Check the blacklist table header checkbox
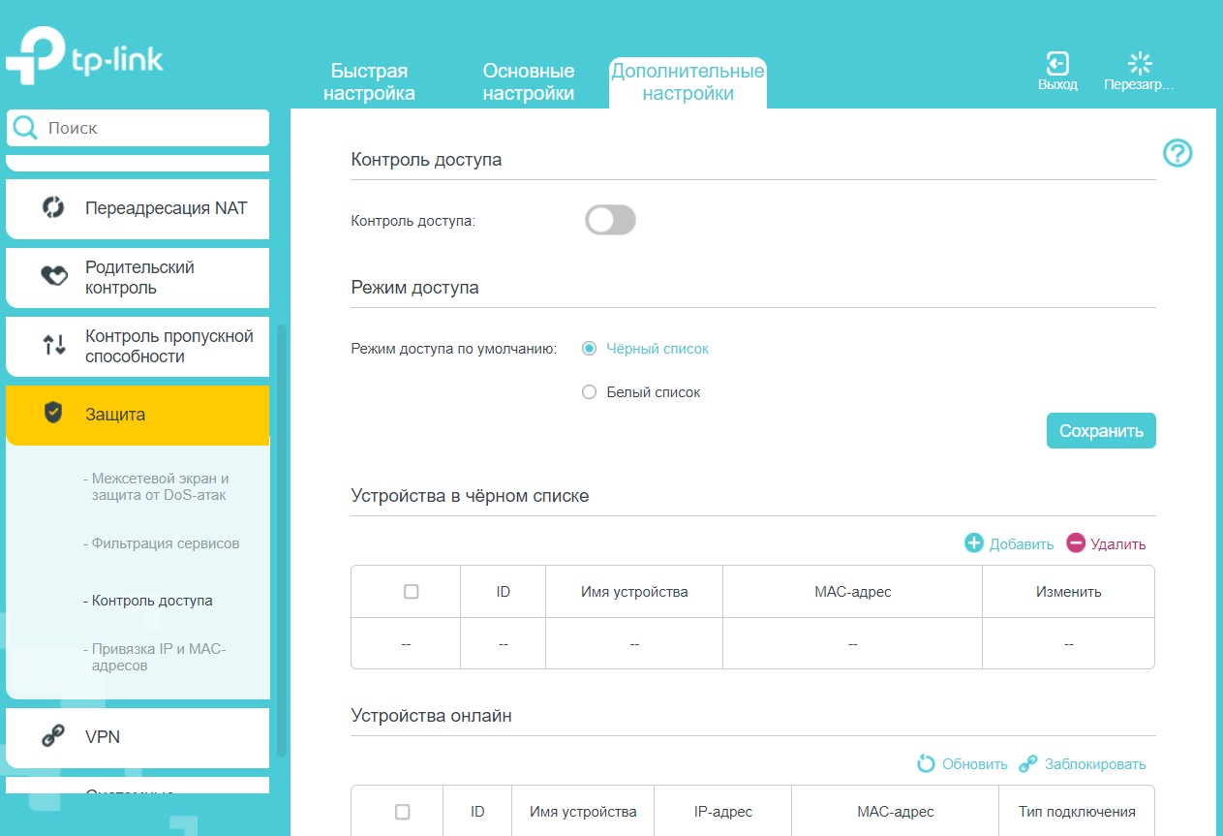The width and height of the screenshot is (1223, 836). (x=411, y=592)
